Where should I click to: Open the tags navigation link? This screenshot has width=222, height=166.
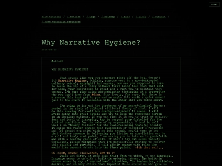[91, 17]
